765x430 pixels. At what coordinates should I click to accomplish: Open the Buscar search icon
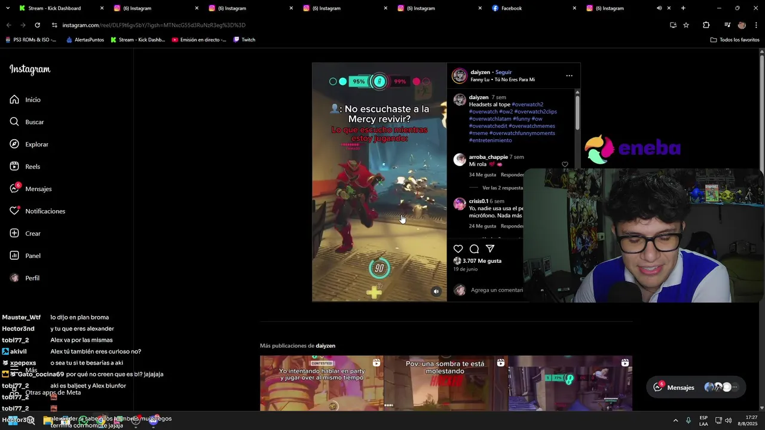[14, 122]
